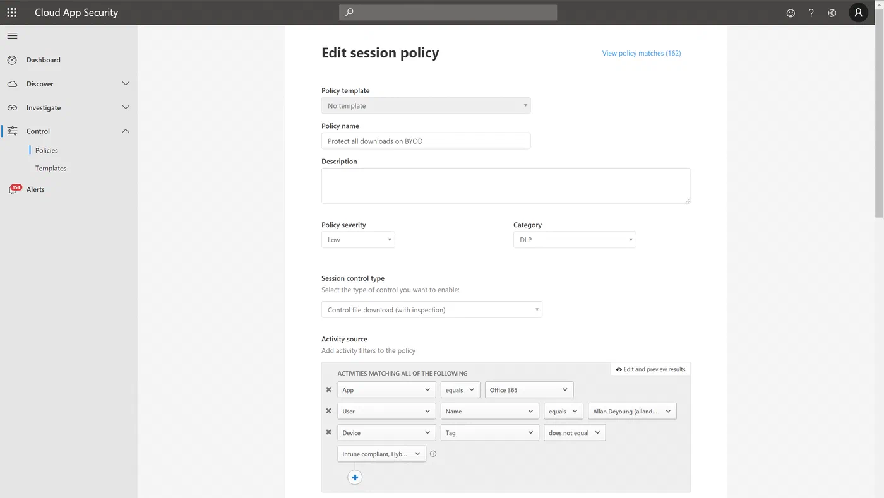Screen dimensions: 884x498
Task: Add a new activity filter
Action: tap(355, 478)
